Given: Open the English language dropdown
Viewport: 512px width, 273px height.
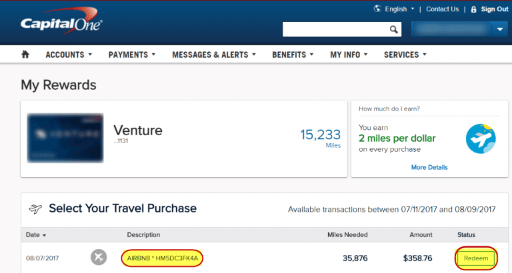Looking at the screenshot, I should [399, 9].
